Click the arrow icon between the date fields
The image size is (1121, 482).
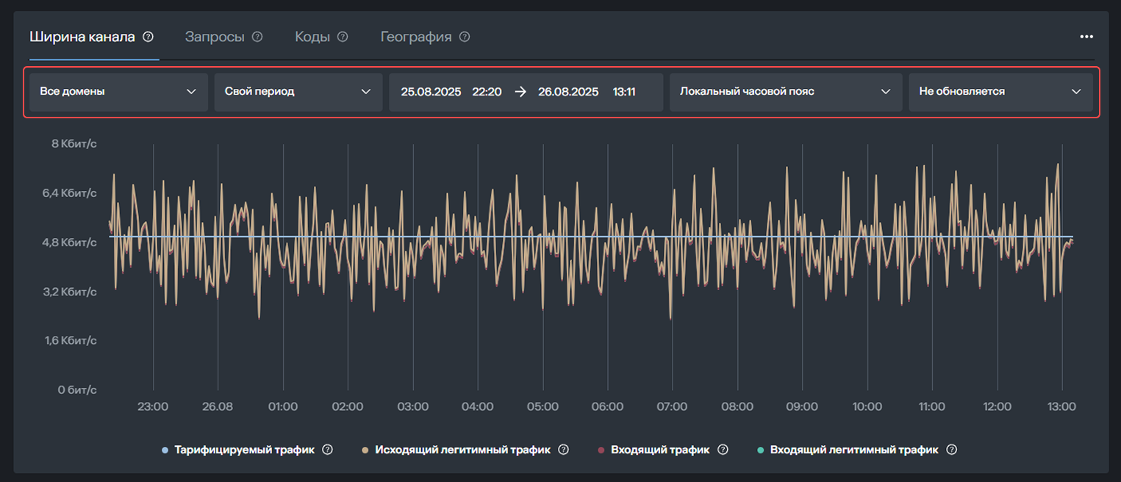click(521, 91)
